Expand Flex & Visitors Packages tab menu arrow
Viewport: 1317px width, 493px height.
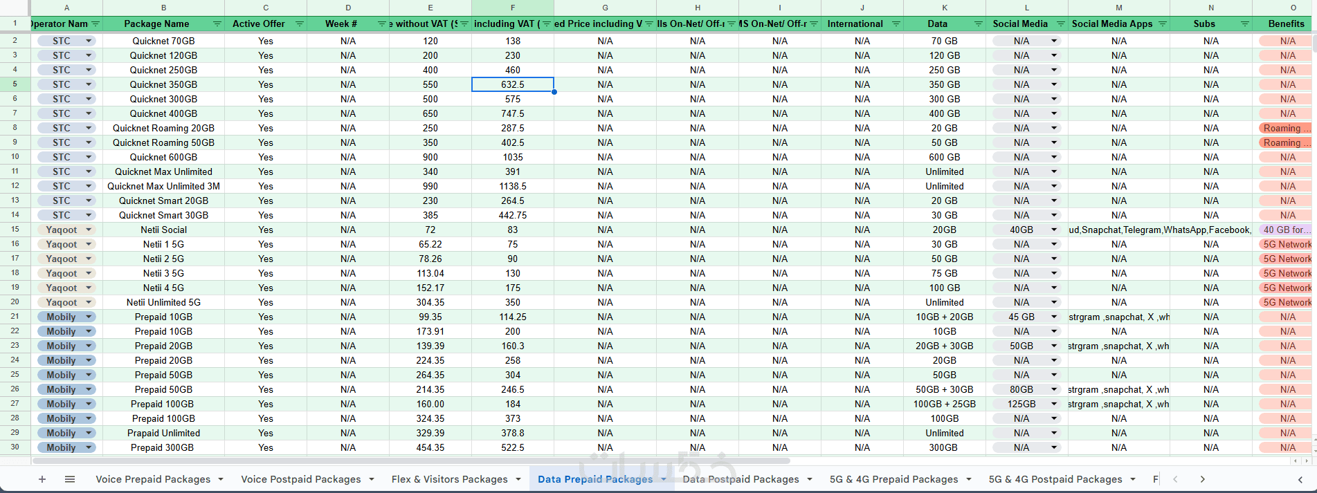(518, 479)
